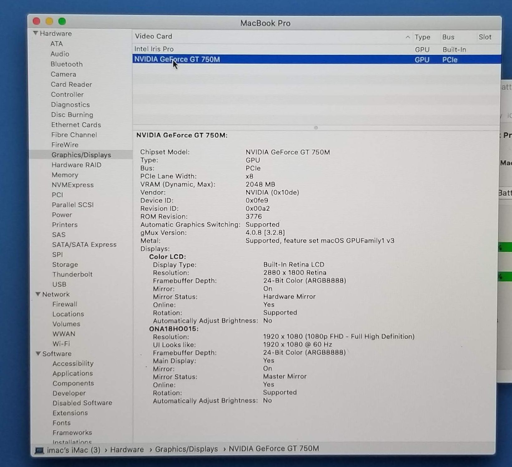Click the computer icon in path bar

[x=39, y=450]
